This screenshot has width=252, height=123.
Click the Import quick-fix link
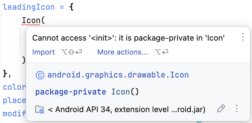tap(43, 52)
